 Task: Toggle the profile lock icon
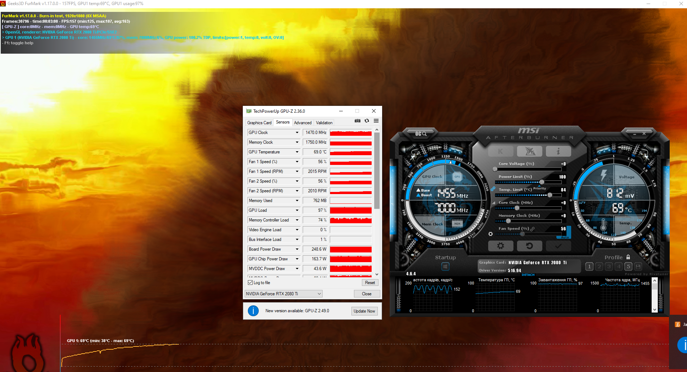click(x=628, y=257)
